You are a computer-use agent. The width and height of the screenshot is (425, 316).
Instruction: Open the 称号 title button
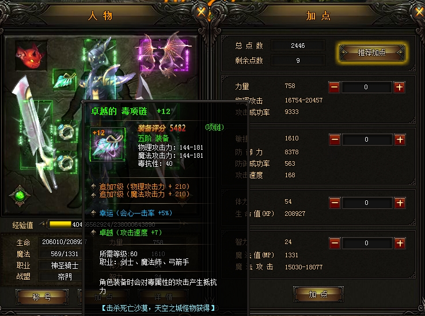[x=41, y=297]
